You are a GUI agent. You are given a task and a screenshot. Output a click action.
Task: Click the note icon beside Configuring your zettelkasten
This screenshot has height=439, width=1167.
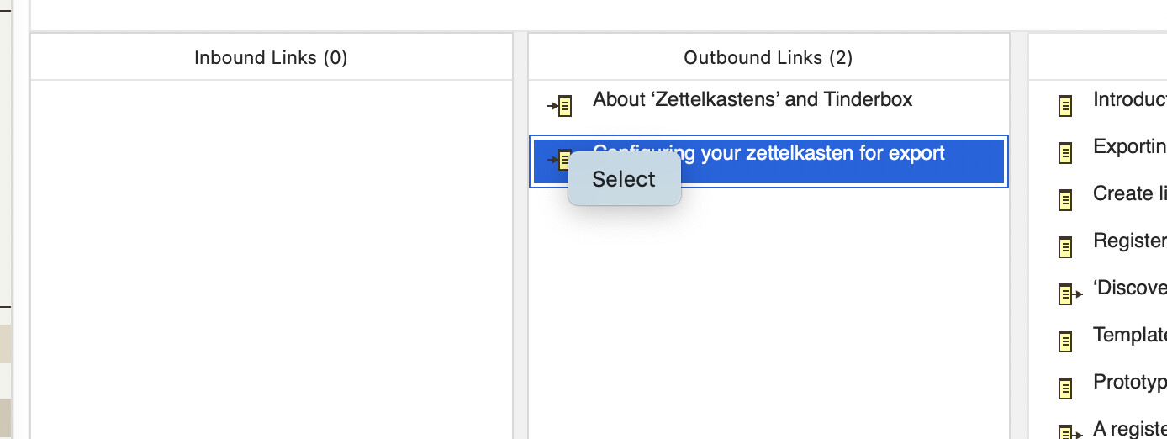(560, 159)
